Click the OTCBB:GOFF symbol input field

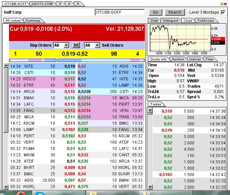(x=120, y=12)
